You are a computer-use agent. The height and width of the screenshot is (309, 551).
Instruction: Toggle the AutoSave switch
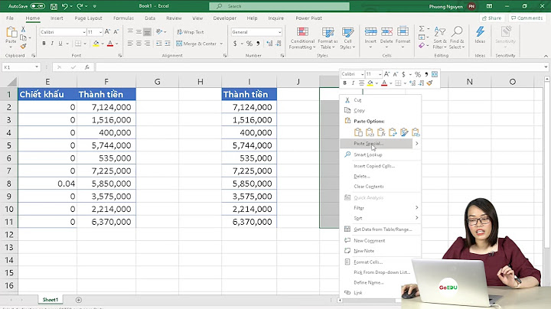(37, 6)
